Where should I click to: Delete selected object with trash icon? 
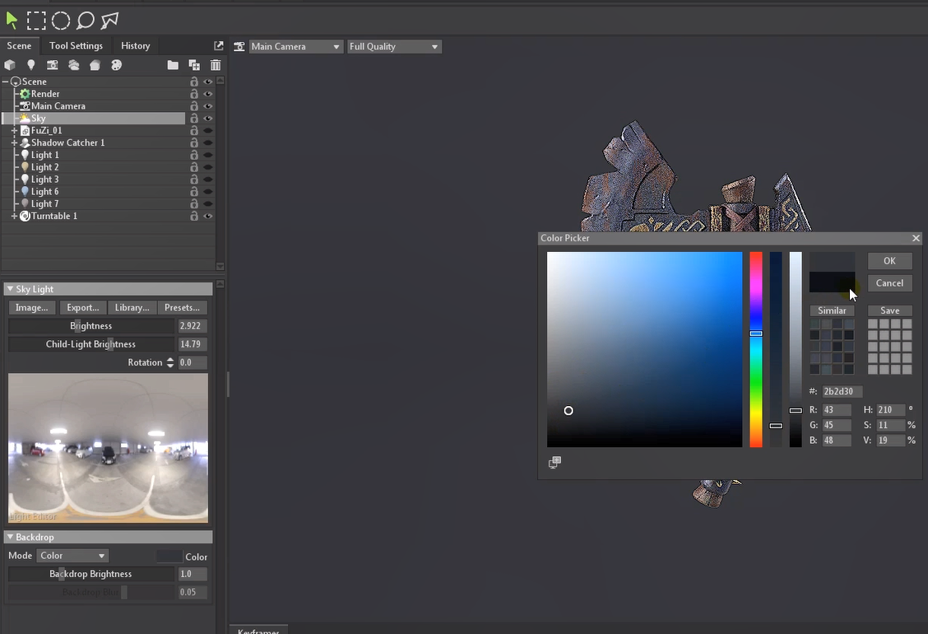click(216, 65)
